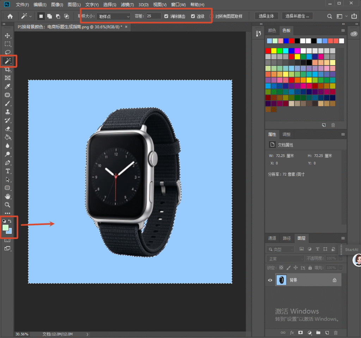Select the History Brush tool
This screenshot has width=361, height=338.
click(8, 120)
